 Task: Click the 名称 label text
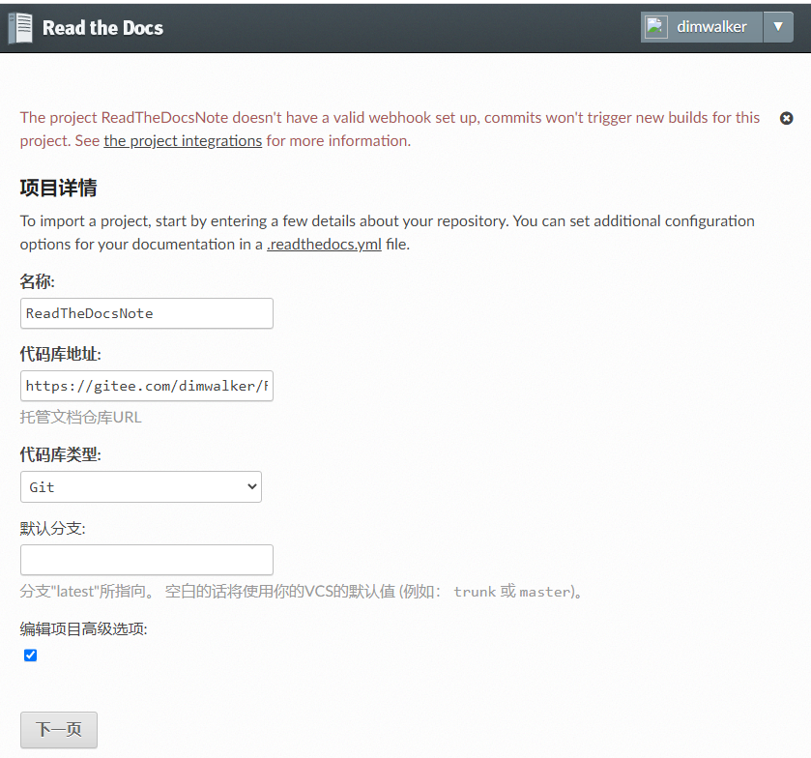tap(38, 281)
